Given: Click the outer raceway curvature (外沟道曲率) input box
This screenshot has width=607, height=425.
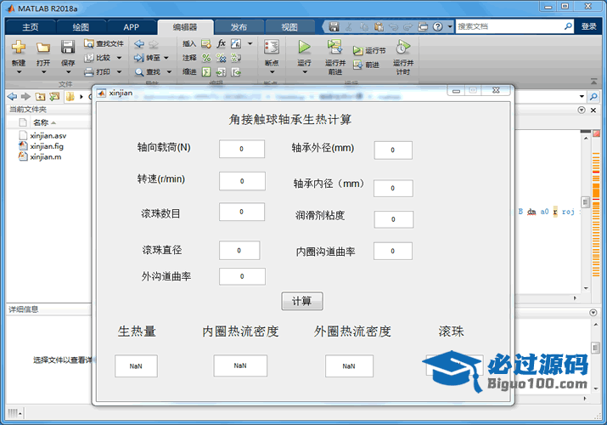Looking at the screenshot, I should coord(242,276).
